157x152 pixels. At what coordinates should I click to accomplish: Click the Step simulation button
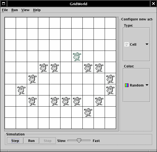point(15,141)
